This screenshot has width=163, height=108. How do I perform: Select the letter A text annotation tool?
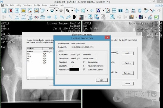(x=99, y=11)
